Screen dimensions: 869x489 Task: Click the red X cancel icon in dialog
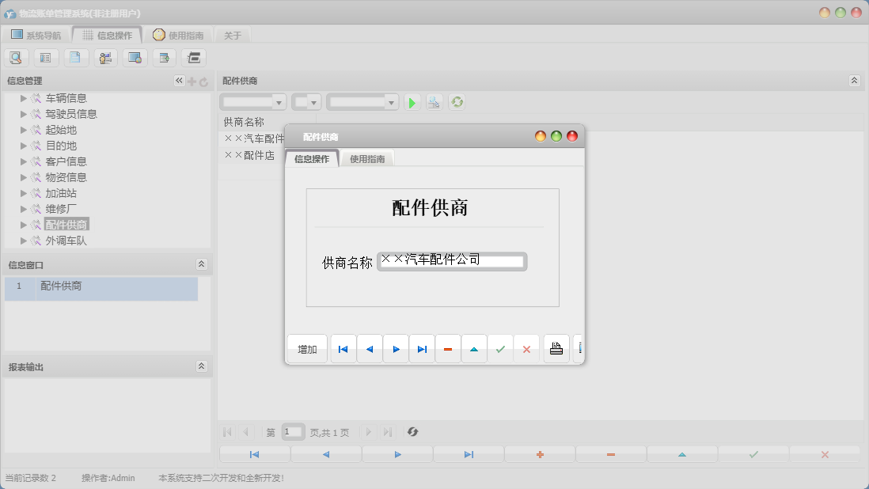(526, 348)
